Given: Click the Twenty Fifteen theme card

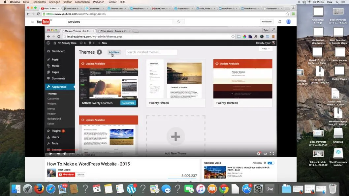Looking at the screenshot, I should (175, 83).
